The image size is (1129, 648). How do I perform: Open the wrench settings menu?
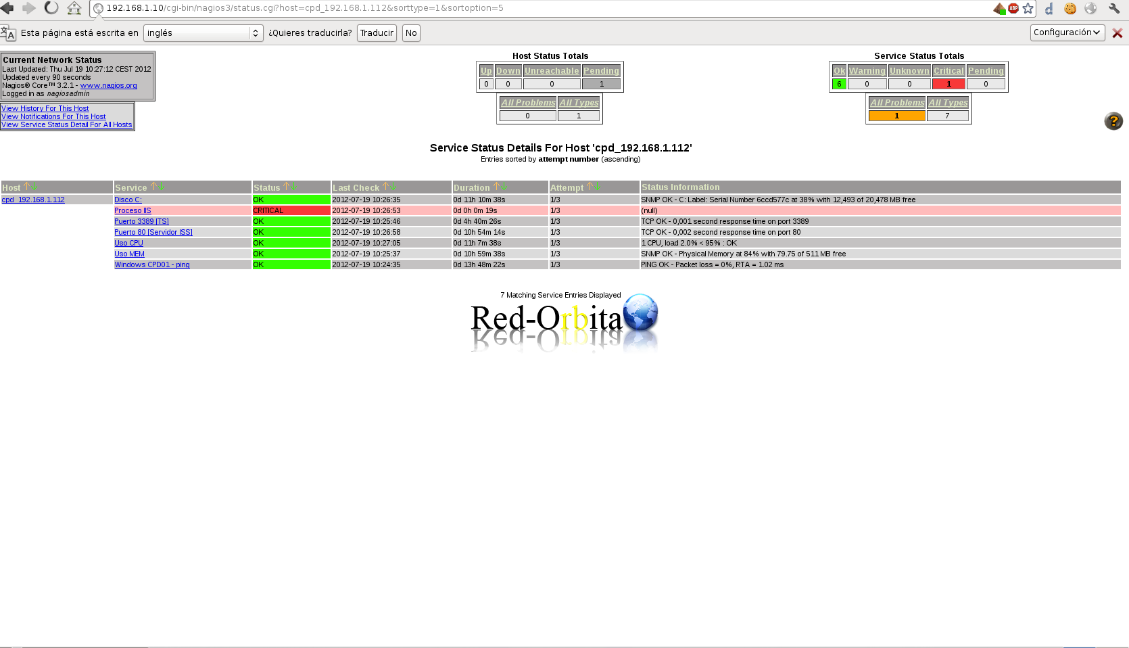click(1114, 9)
